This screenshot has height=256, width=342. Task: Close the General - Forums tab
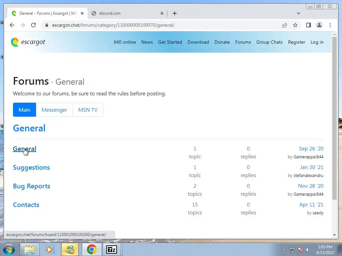tap(82, 13)
